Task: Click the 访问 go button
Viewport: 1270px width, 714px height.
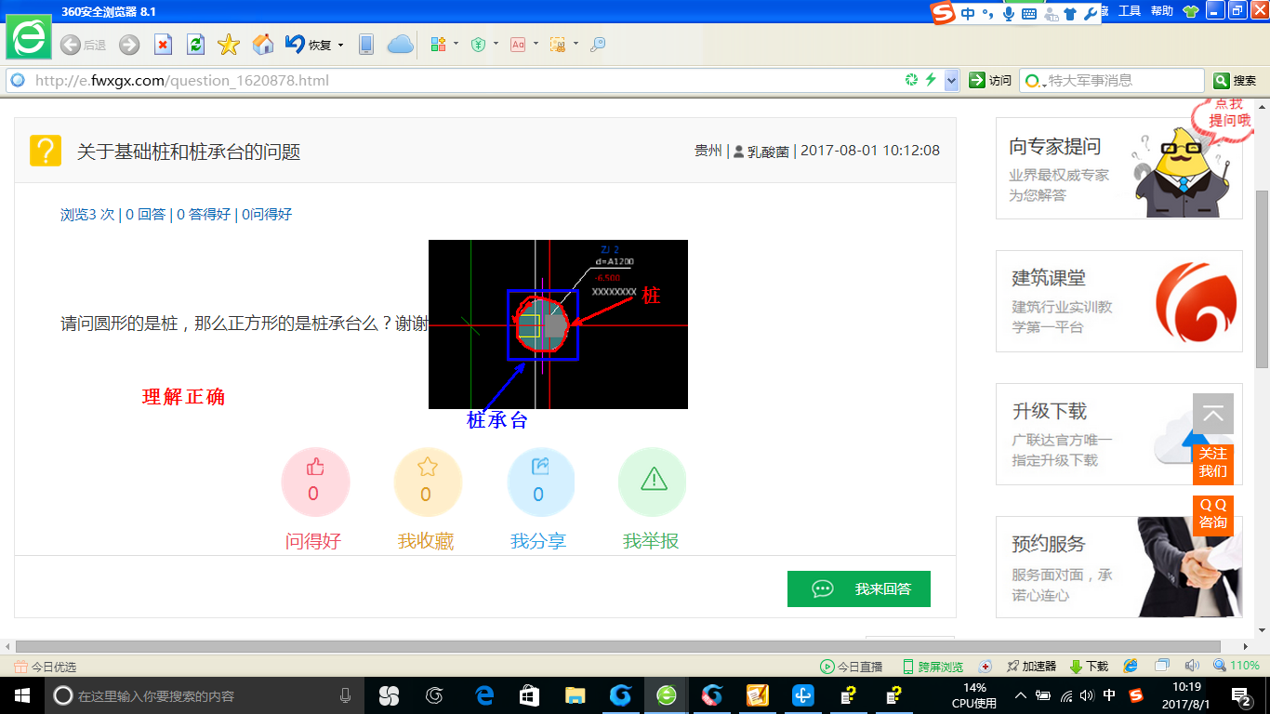Action: pyautogui.click(x=990, y=81)
